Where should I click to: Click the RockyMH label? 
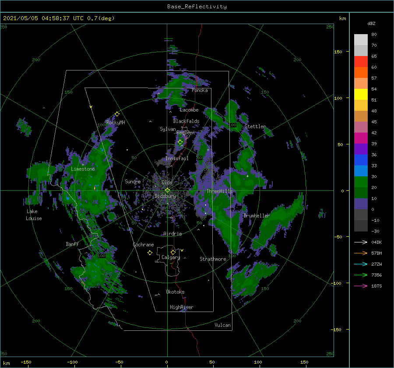pyautogui.click(x=116, y=123)
